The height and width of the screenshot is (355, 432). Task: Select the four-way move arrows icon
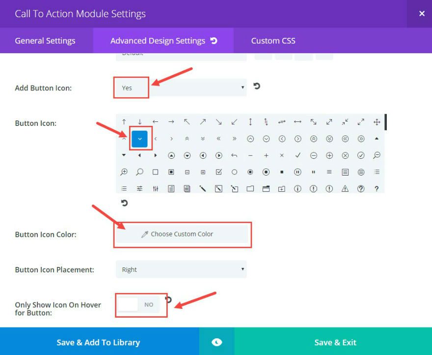[x=377, y=122]
